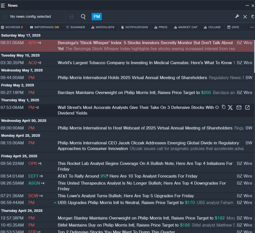This screenshot has height=233, width=255.
Task: Click the Thursday April 24, 2025 date header
Action: pyautogui.click(x=22, y=211)
